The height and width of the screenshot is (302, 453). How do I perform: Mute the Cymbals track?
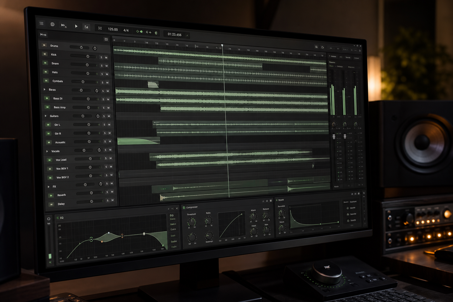click(x=107, y=83)
